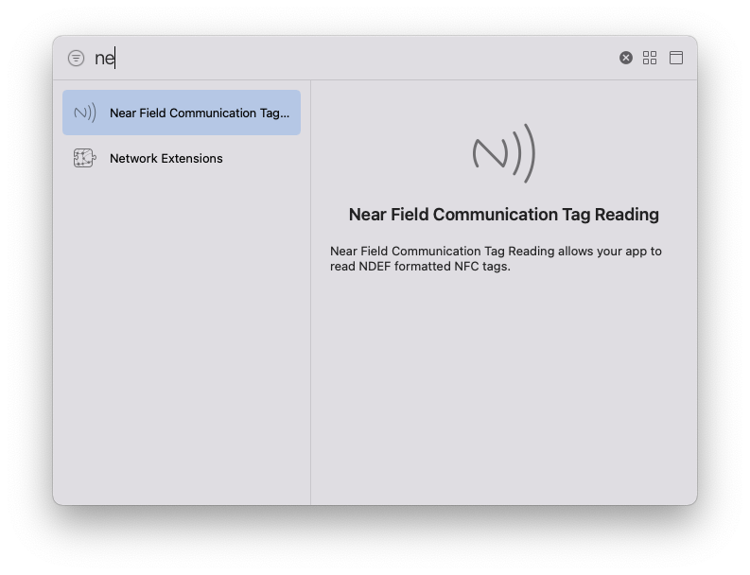Click the NDEF formatted NFC tags description
This screenshot has width=750, height=575.
pos(496,259)
